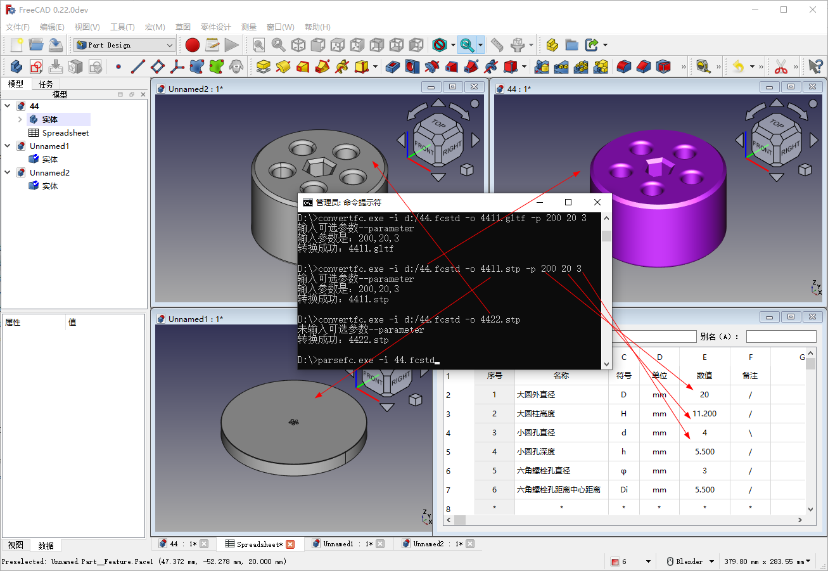Viewport: 828px width, 571px height.
Task: Create a local coordinate system
Action: click(177, 66)
